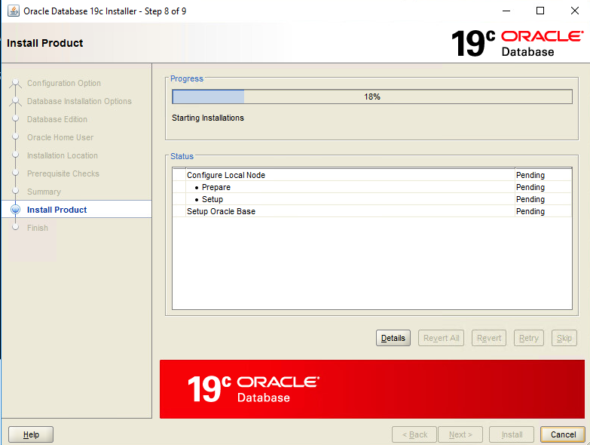
Task: Click the Starting Installations status text
Action: (208, 118)
